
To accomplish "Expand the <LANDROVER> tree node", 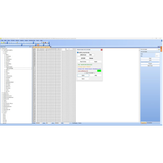I will 5,76.
